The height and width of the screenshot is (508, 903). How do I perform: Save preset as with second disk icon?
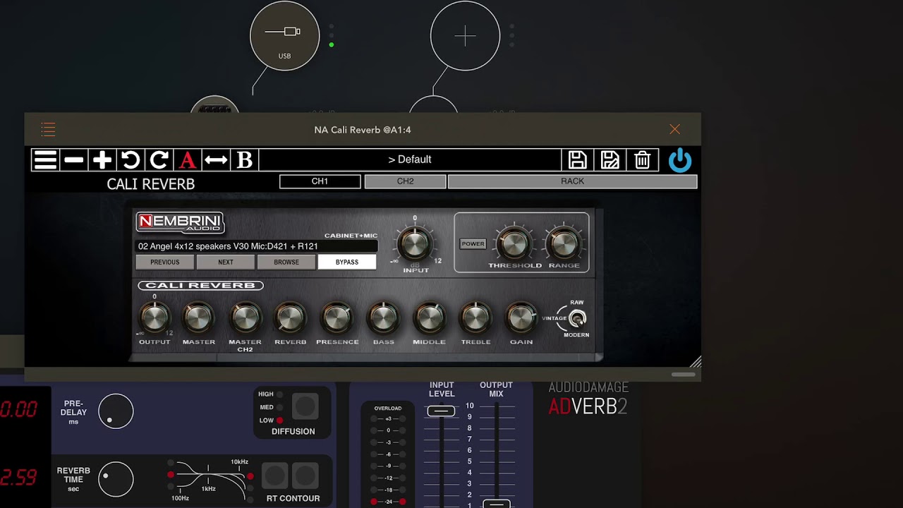(610, 159)
